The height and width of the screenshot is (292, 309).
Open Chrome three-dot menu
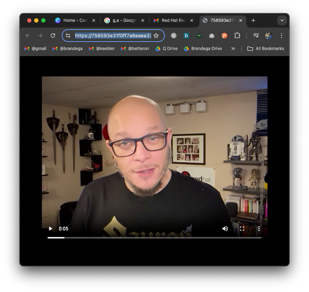tap(281, 36)
